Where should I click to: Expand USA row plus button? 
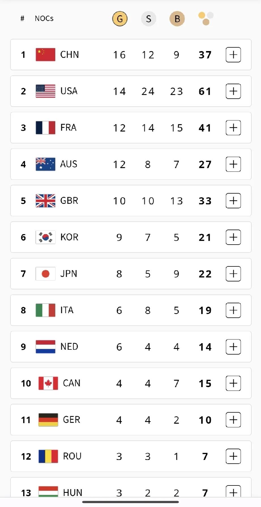point(233,91)
